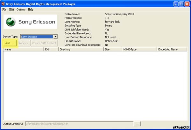The width and height of the screenshot is (191, 130).
Task: Click the 'DRM Method:' label
Action: (x=72, y=22)
